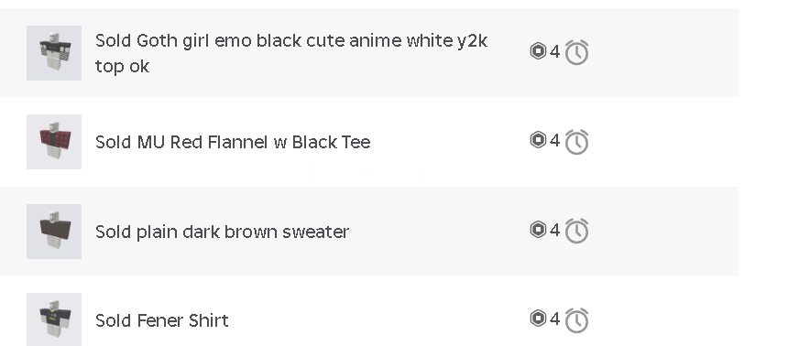
Task: Click the amount 4 in Fener Shirt row
Action: pyautogui.click(x=554, y=319)
